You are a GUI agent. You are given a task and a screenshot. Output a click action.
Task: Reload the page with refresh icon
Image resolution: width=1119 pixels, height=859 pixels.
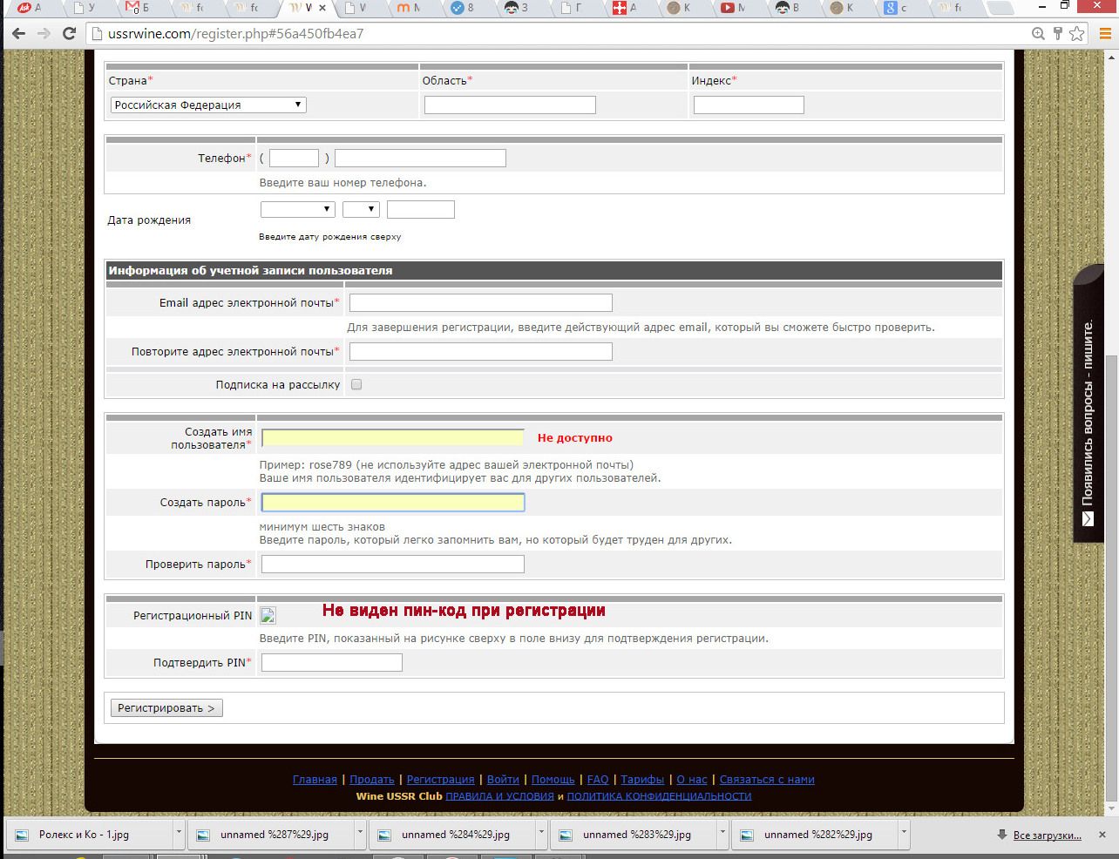[x=70, y=34]
